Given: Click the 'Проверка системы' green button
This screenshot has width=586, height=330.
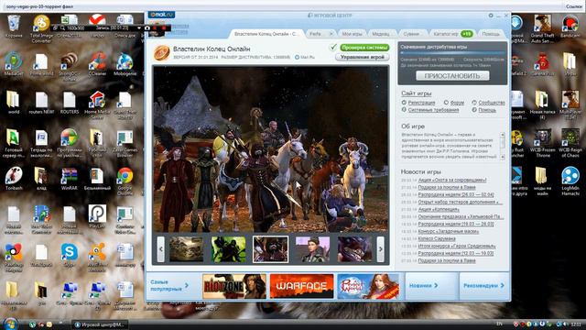Looking at the screenshot, I should [x=364, y=48].
